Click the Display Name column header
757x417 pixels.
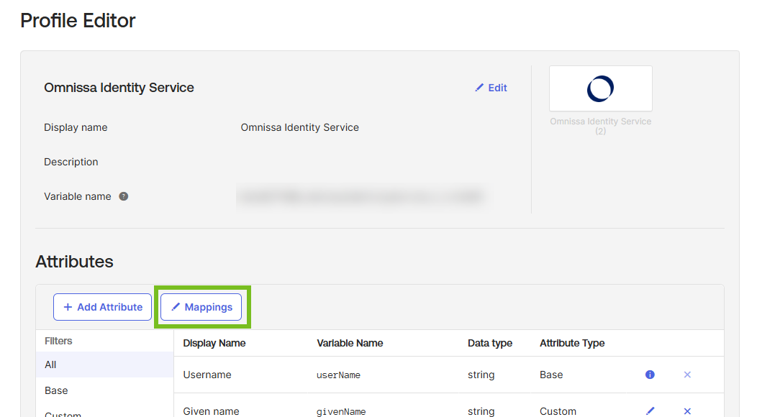(214, 343)
